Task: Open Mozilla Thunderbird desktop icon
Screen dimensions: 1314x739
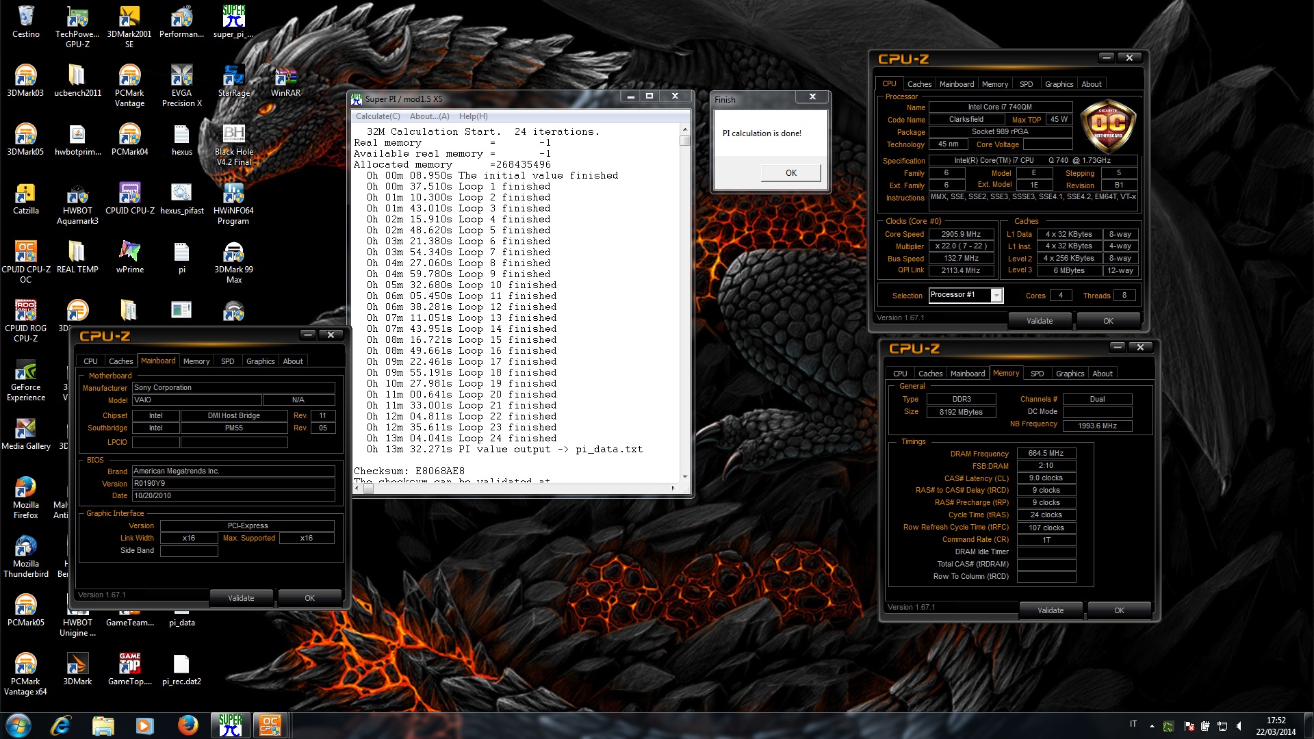Action: (26, 557)
